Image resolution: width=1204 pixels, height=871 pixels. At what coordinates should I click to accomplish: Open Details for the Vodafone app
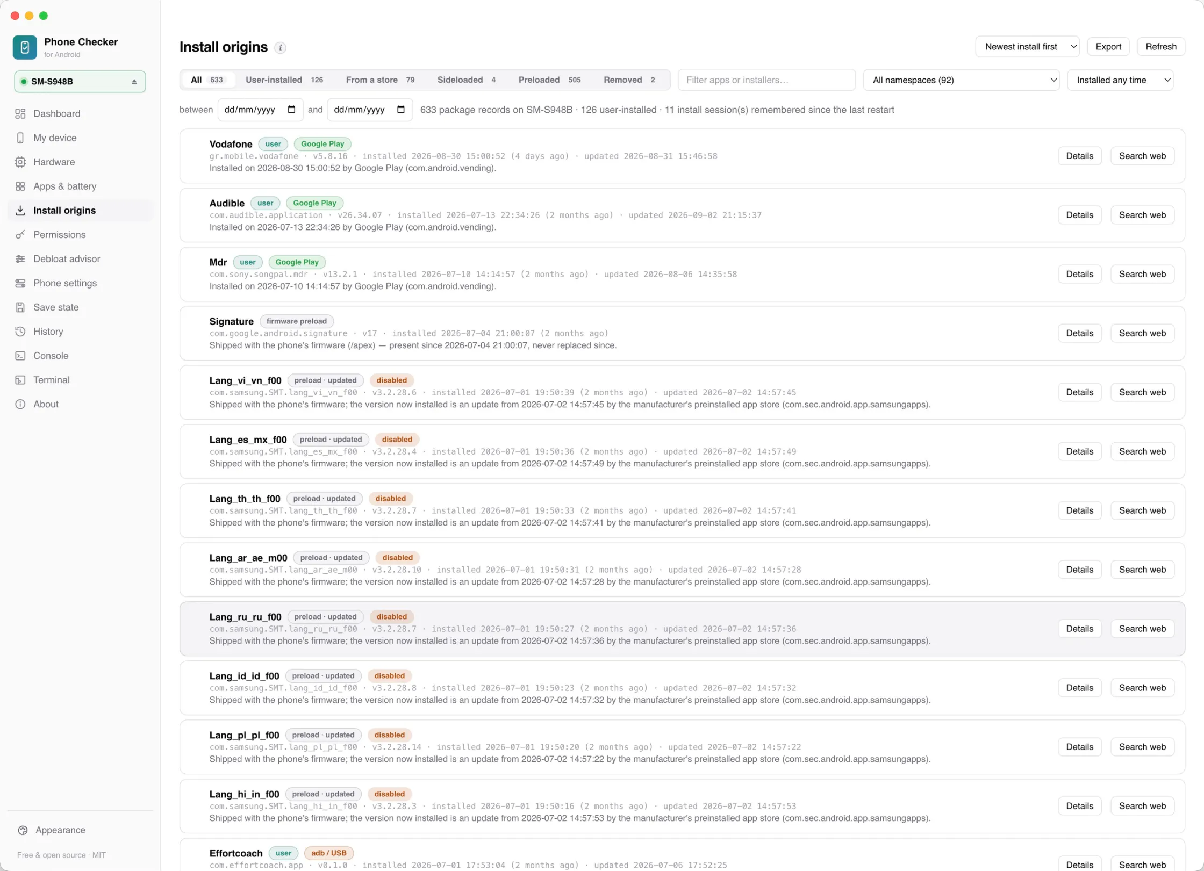1079,156
